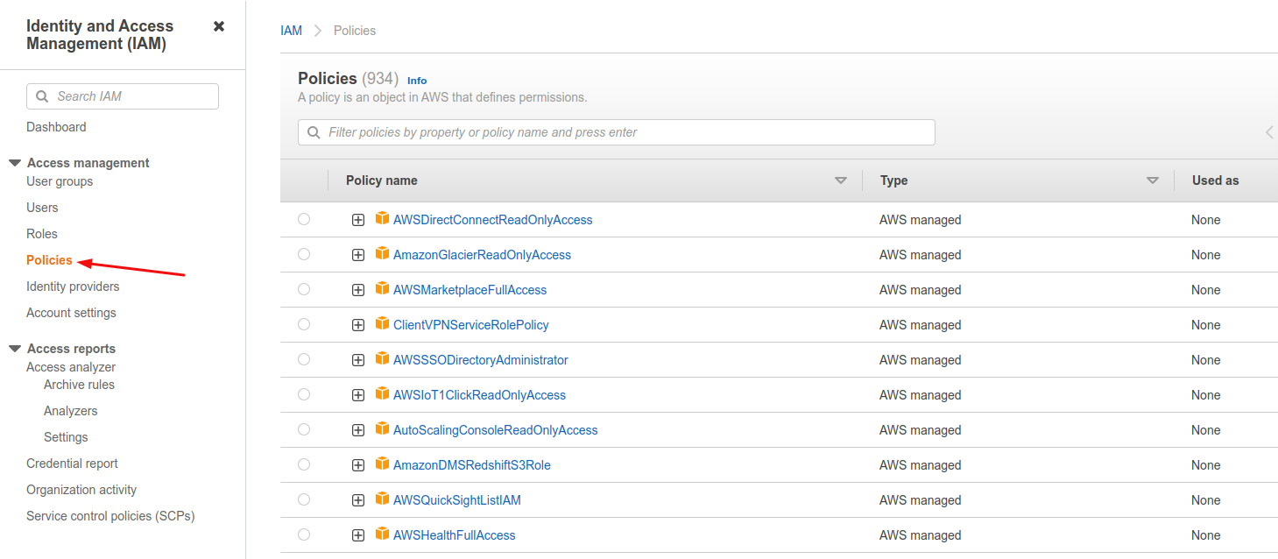The width and height of the screenshot is (1278, 559).
Task: Open Account settings in the sidebar
Action: 71,313
